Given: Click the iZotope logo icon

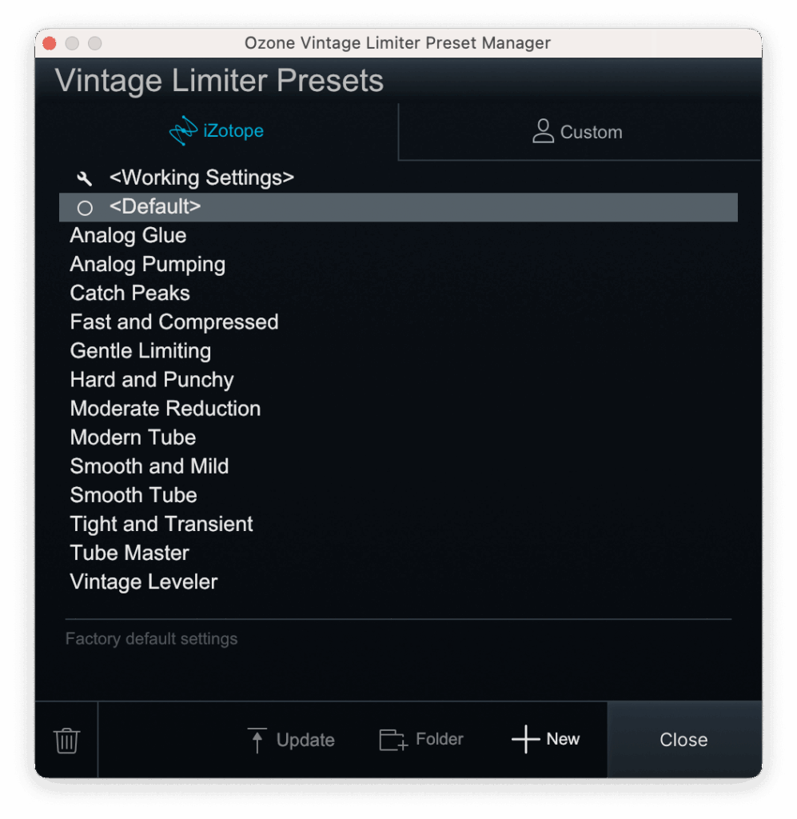Looking at the screenshot, I should [183, 131].
